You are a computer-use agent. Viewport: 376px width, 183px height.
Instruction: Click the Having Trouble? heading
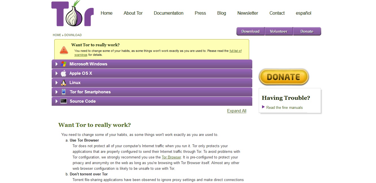286,98
